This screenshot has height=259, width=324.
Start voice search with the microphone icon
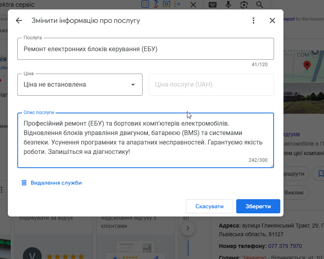click(x=228, y=5)
